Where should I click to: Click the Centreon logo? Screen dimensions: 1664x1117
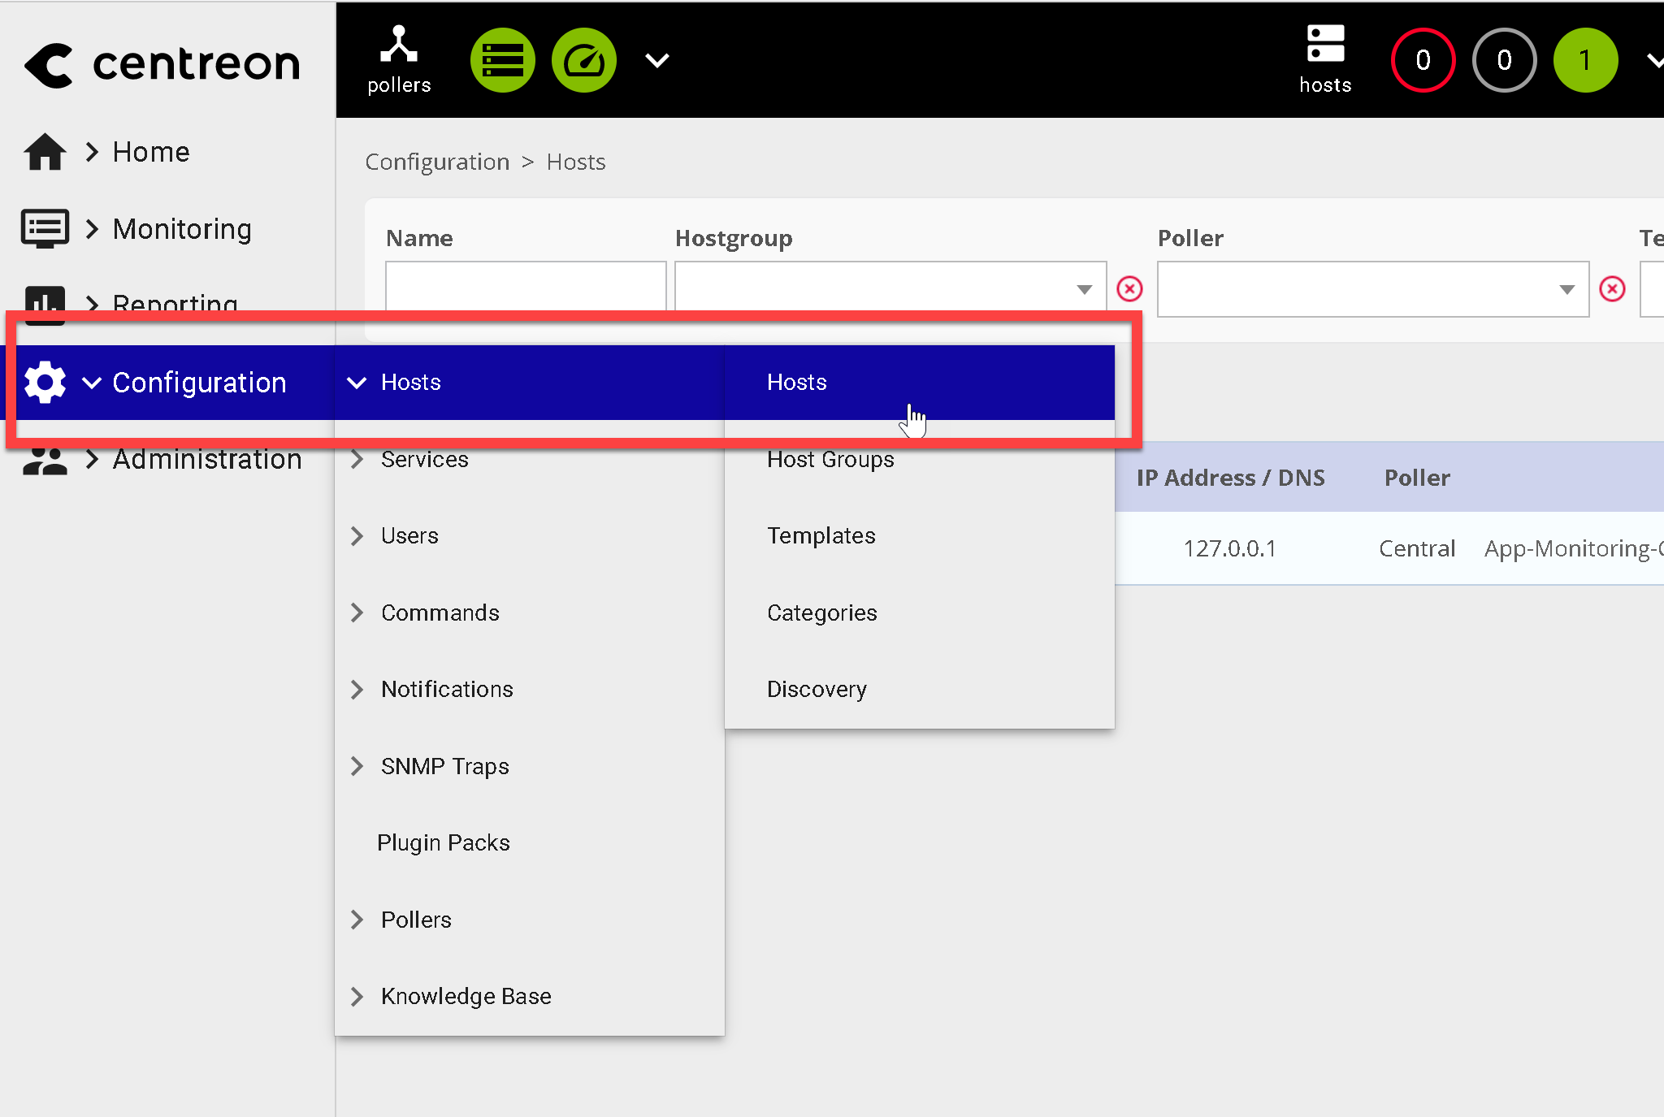click(x=162, y=63)
